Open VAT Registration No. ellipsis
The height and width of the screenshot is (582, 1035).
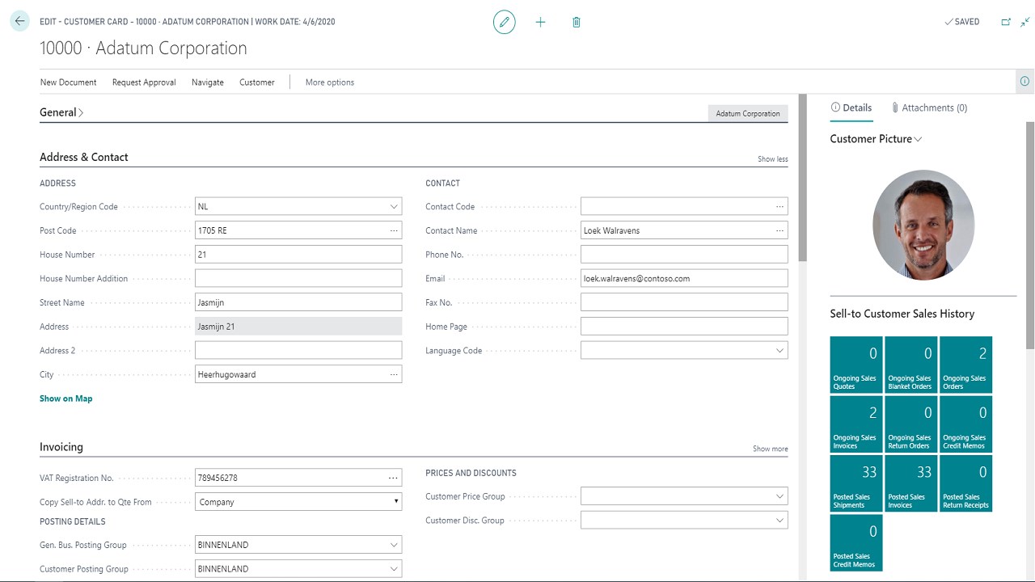tap(394, 478)
